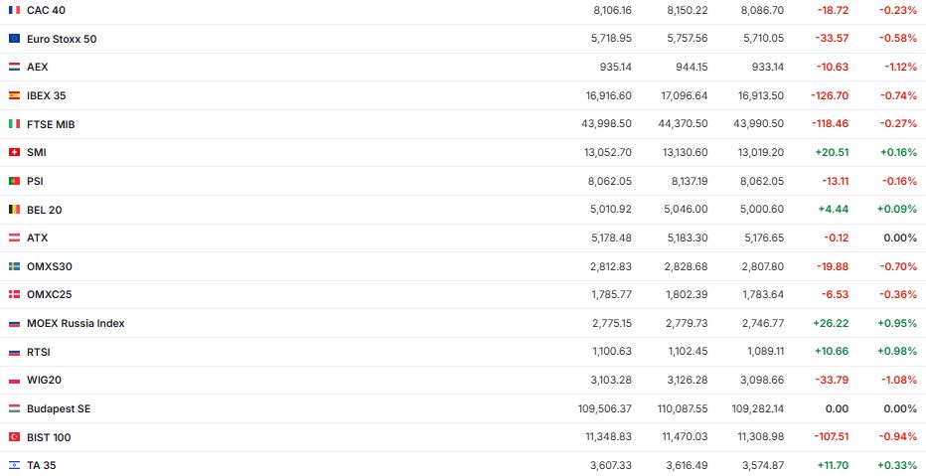926x476 pixels.
Task: Click the France flag icon beside CAC 40
Action: [14, 10]
